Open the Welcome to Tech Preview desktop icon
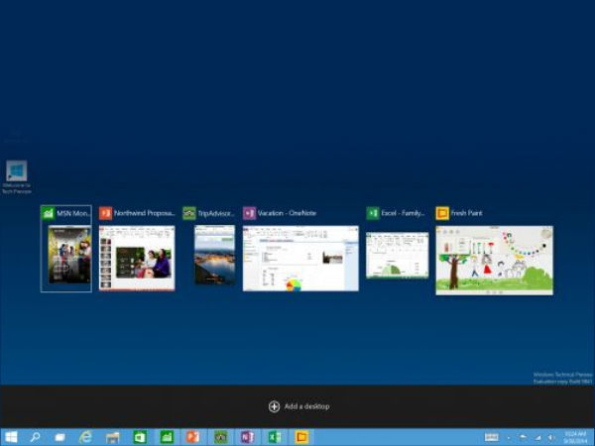Viewport: 595px width, 446px height. click(x=17, y=177)
